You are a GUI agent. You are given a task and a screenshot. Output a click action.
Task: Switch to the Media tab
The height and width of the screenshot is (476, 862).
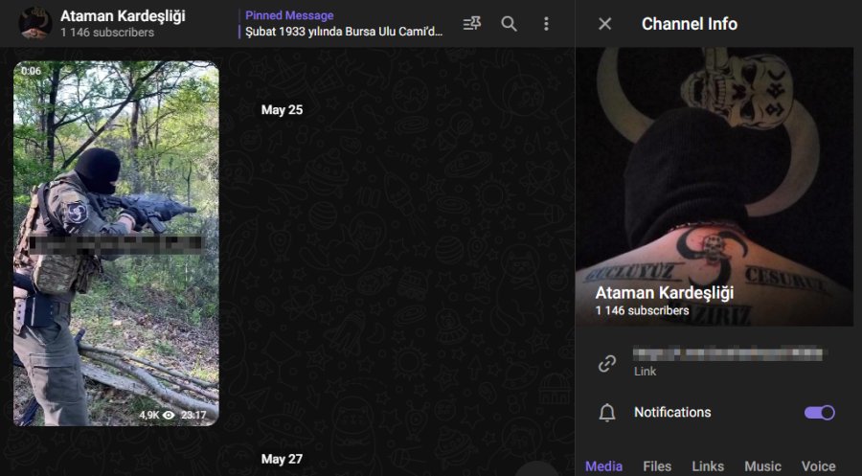[603, 466]
